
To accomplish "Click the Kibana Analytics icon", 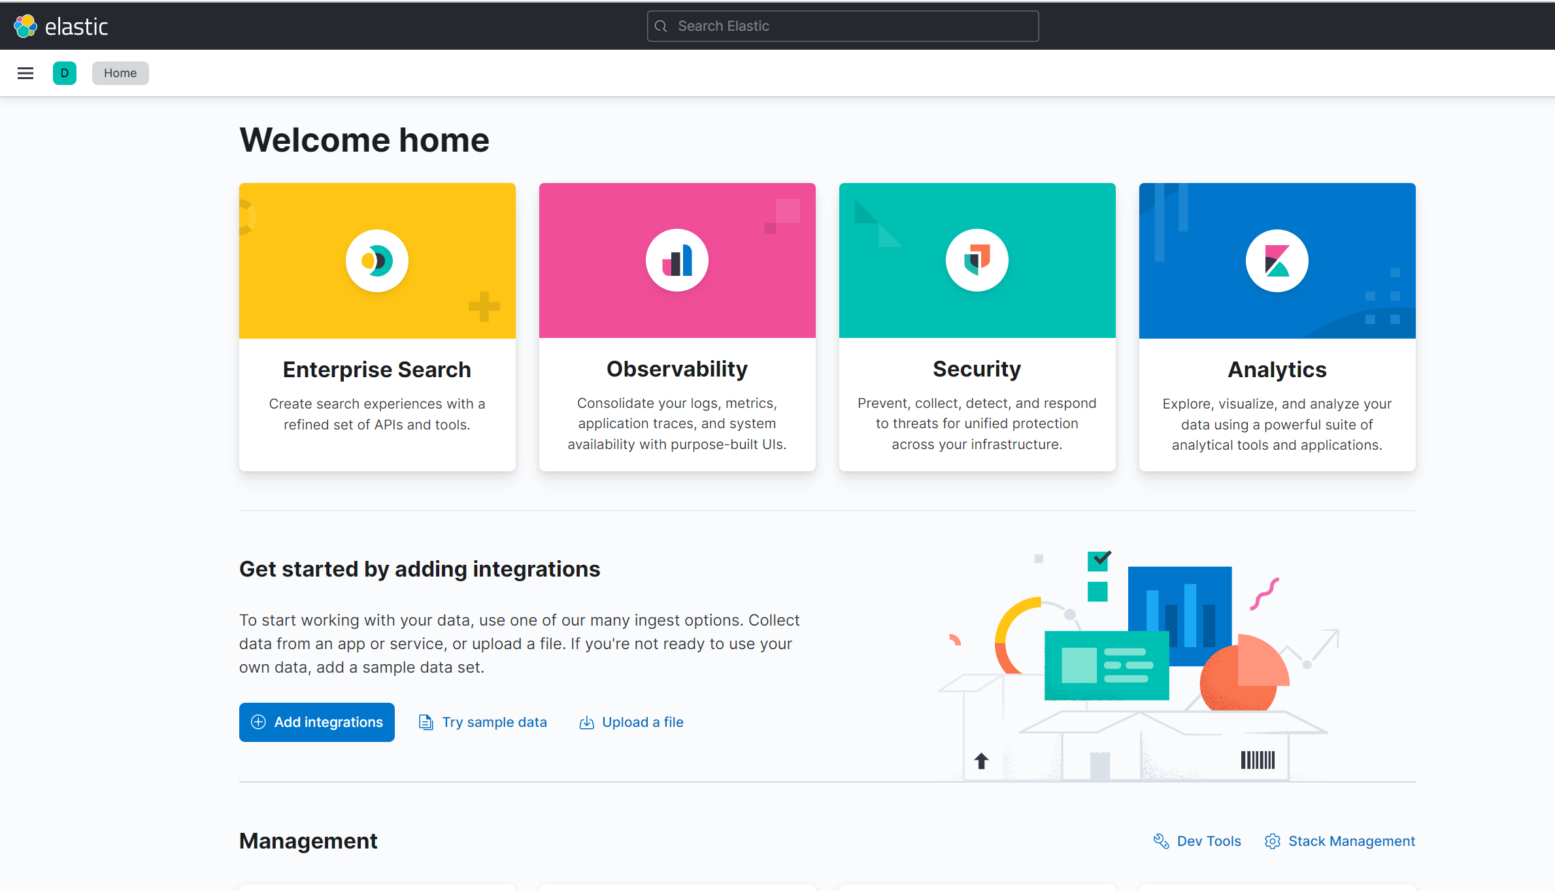I will pyautogui.click(x=1277, y=261).
